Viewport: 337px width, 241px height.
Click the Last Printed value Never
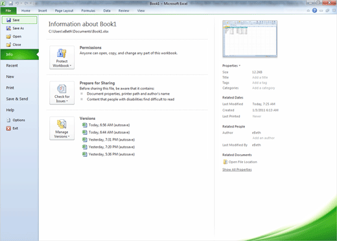point(257,117)
